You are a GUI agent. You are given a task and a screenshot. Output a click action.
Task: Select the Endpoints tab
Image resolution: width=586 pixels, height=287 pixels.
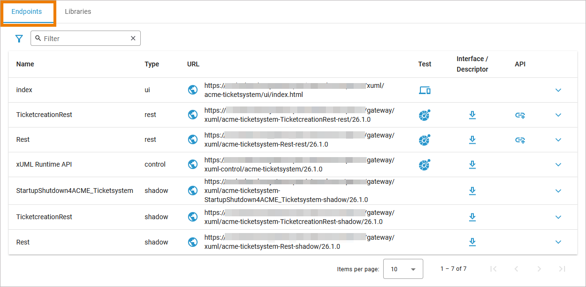tap(27, 11)
